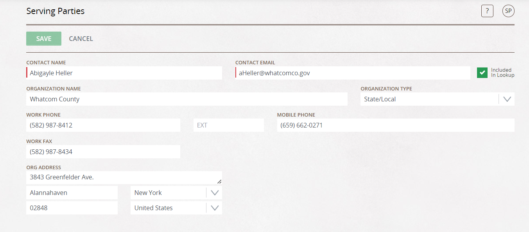This screenshot has width=529, height=232.
Task: Click into the Work Phone field
Action: pos(103,125)
